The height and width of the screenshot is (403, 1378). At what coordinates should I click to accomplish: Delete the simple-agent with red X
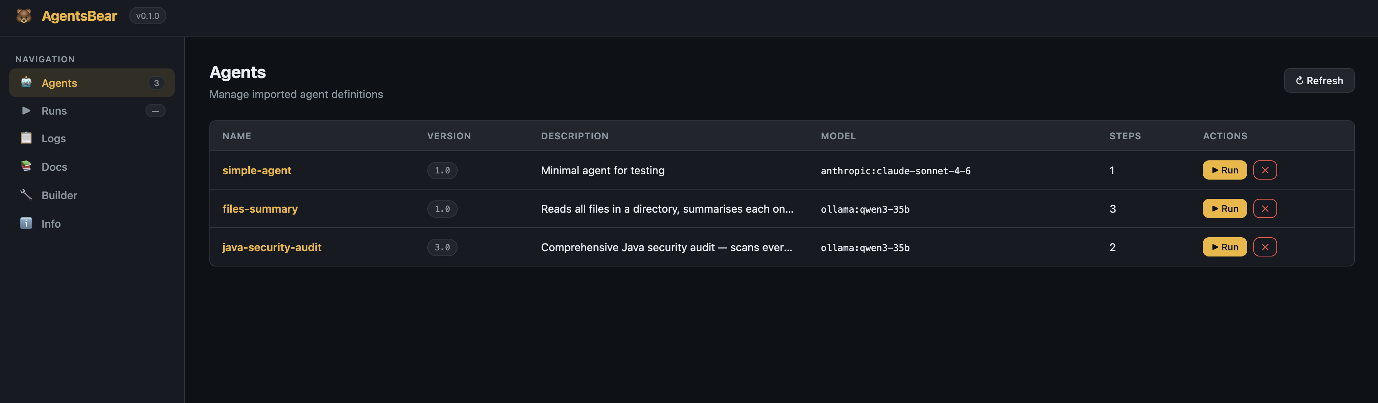pyautogui.click(x=1264, y=170)
